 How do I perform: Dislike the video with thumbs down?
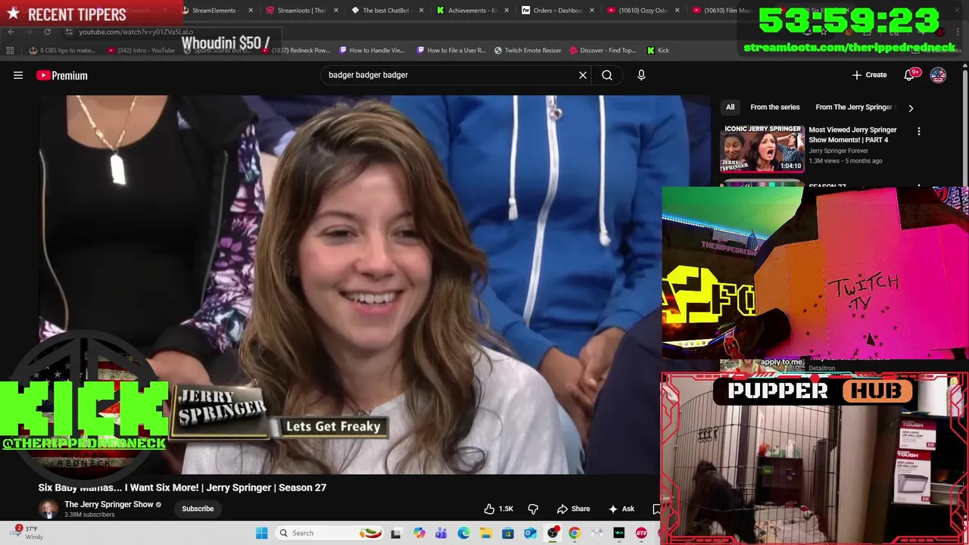click(x=533, y=509)
